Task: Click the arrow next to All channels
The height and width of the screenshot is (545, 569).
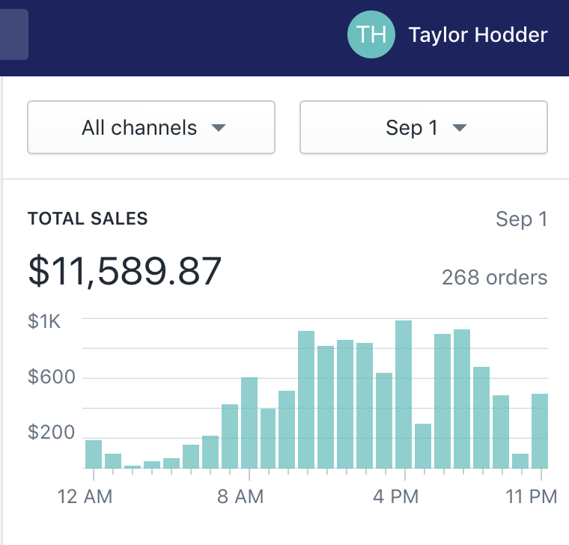Action: point(218,128)
